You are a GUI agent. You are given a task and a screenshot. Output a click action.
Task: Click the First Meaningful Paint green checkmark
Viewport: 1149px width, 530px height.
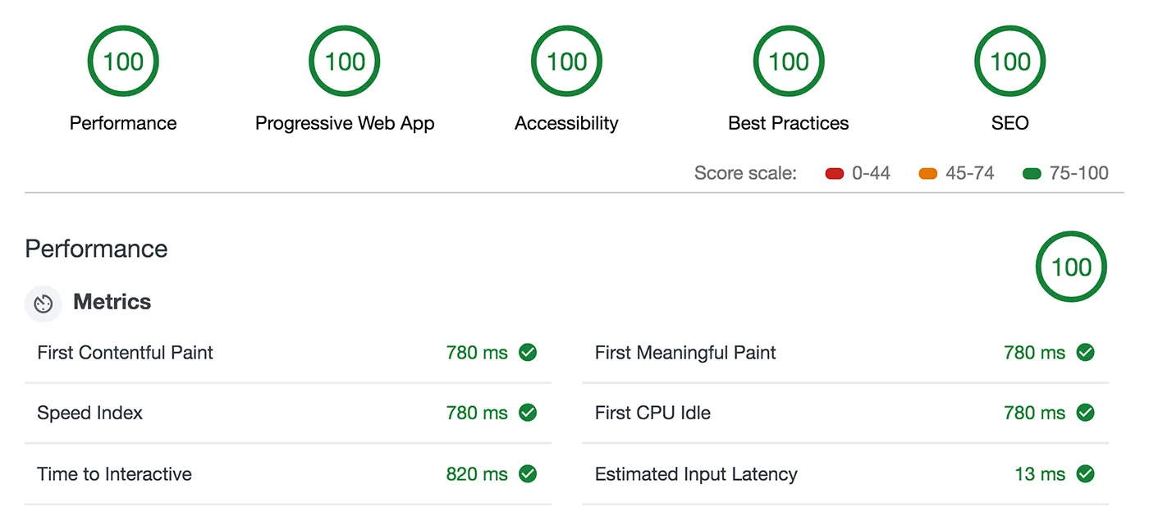click(x=1085, y=353)
